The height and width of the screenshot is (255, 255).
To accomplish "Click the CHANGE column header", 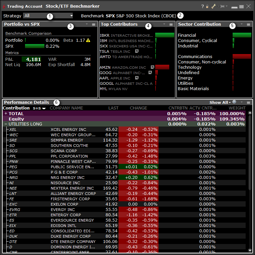I will point(138,108).
